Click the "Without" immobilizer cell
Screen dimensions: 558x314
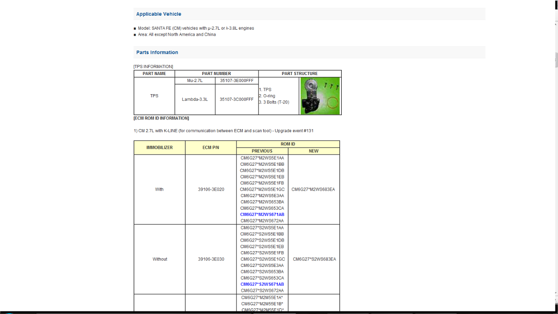[x=160, y=259]
